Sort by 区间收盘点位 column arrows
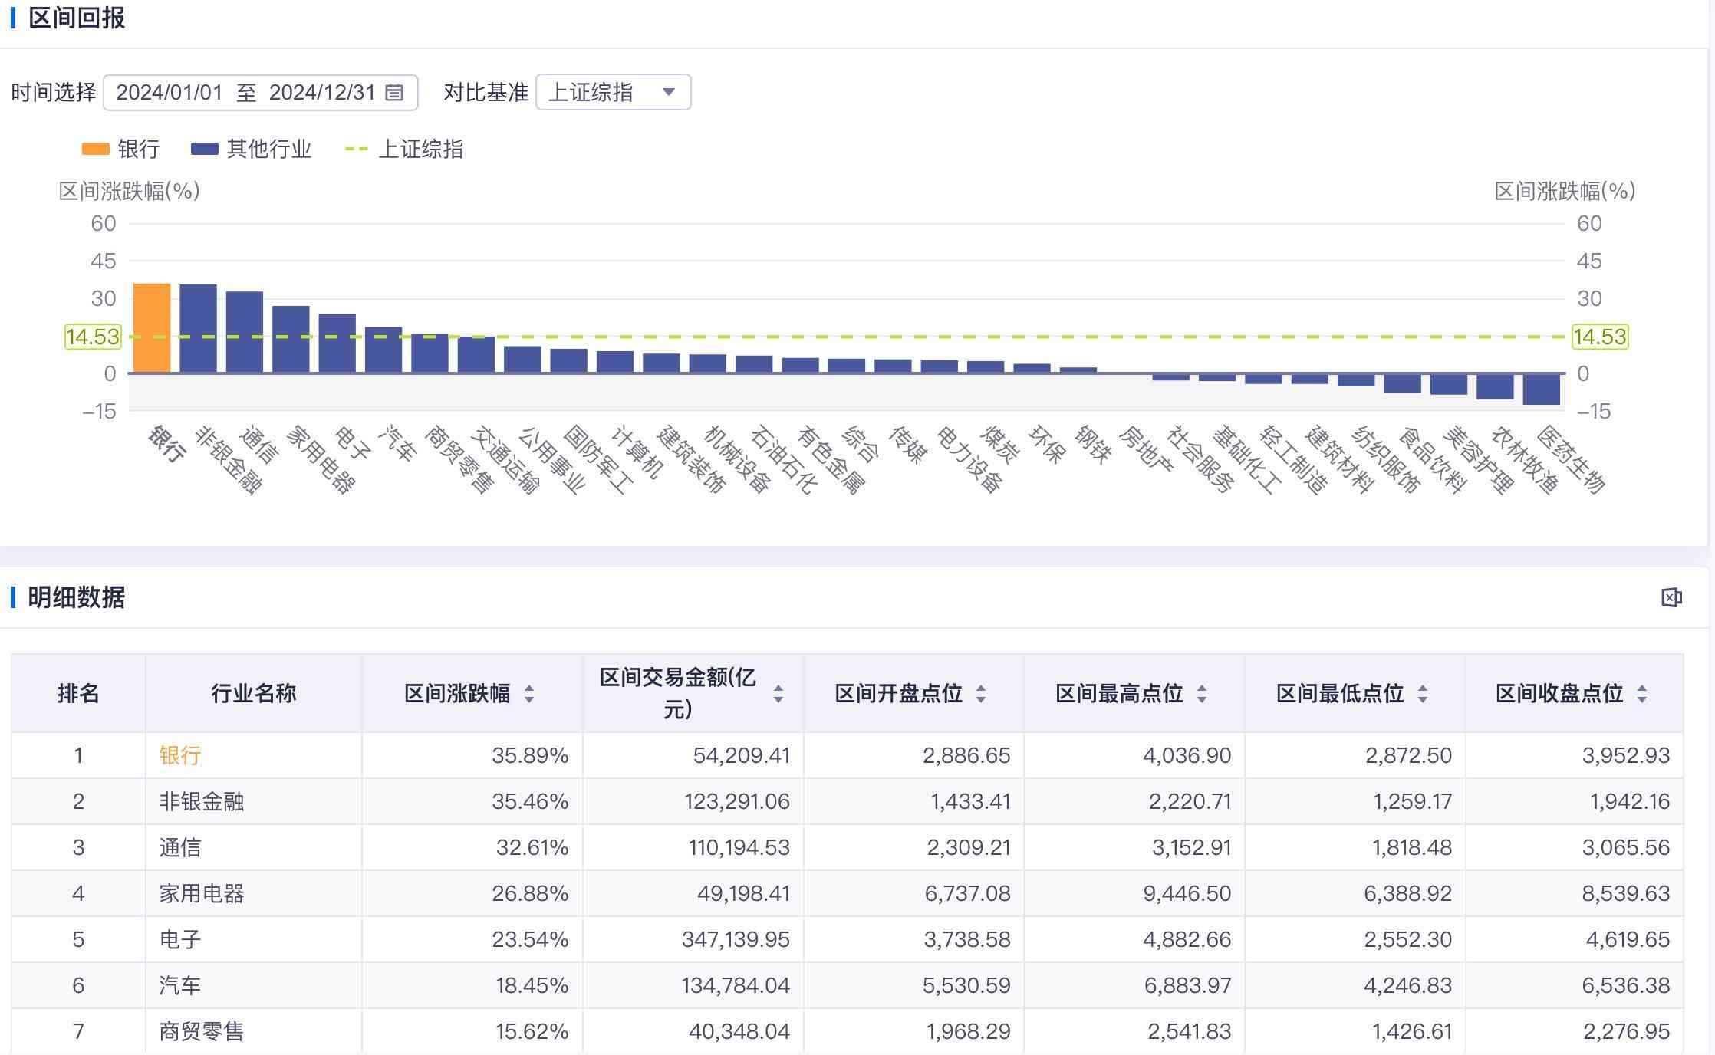The image size is (1715, 1055). (x=1642, y=694)
